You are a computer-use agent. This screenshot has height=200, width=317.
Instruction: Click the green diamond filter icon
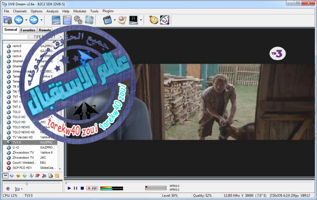click(25, 176)
